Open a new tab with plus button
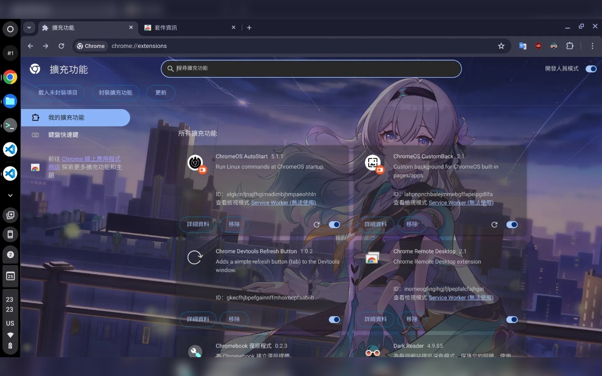 pyautogui.click(x=249, y=28)
